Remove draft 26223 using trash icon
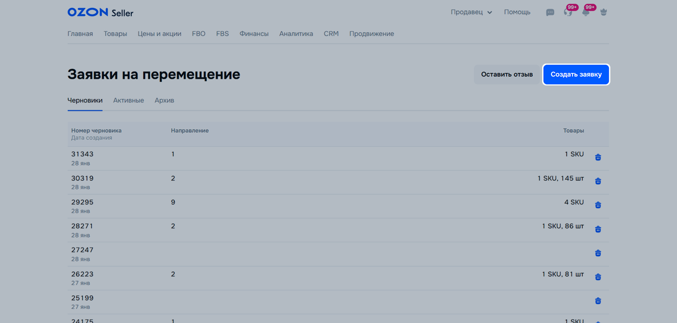Image resolution: width=677 pixels, height=323 pixels. [x=598, y=277]
